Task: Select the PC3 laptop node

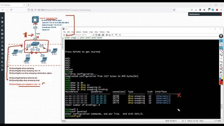Action: [44, 59]
